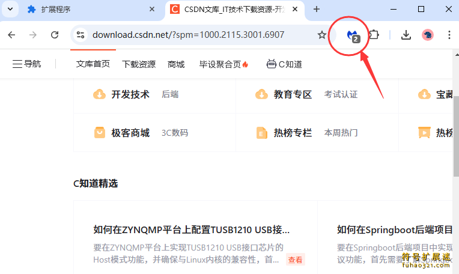Click 查看 on the ZYNQMP article
This screenshot has height=274, width=459.
pyautogui.click(x=296, y=260)
